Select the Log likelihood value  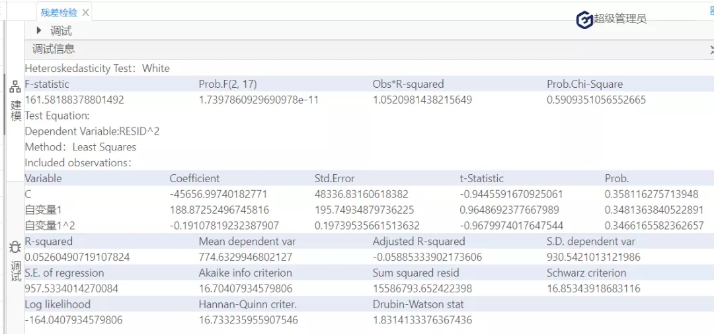(x=73, y=320)
